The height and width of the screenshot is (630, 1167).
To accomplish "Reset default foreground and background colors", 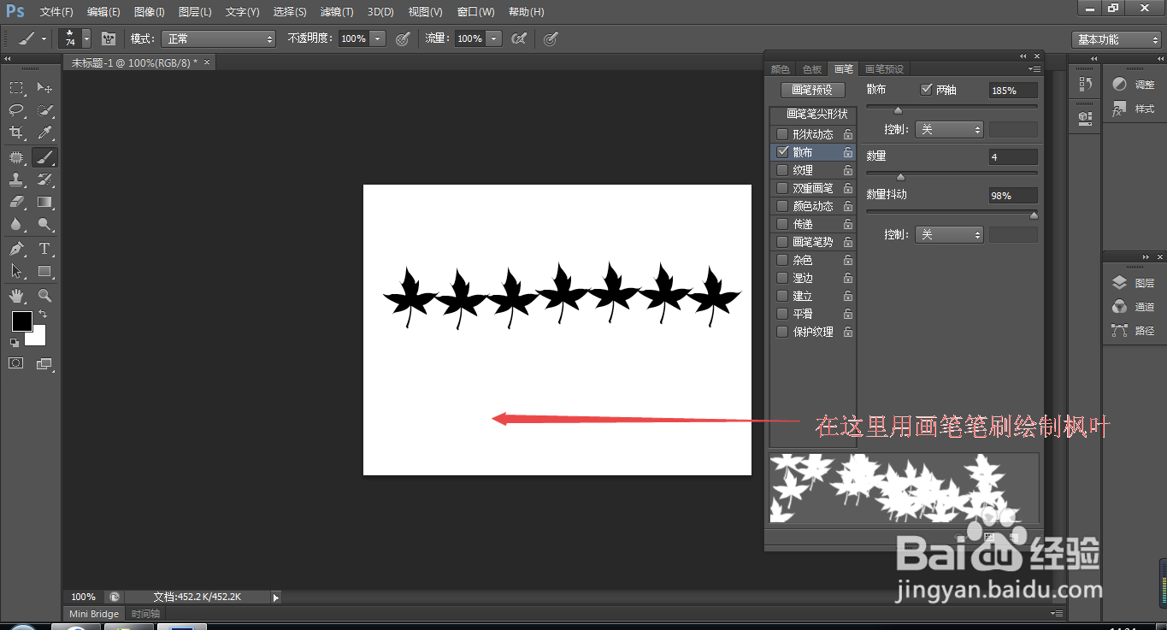I will [x=15, y=342].
